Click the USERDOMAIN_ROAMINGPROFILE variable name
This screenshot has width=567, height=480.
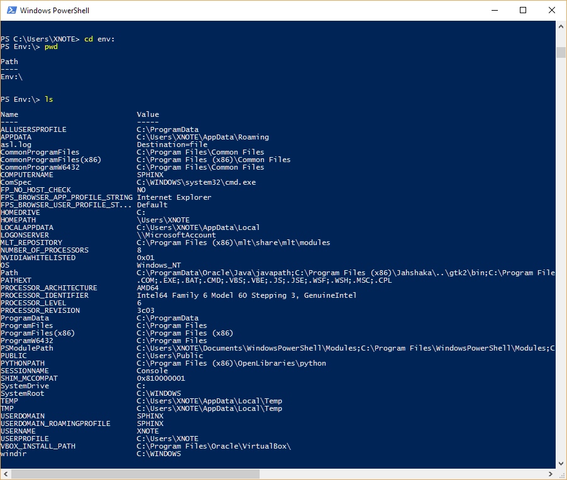coord(56,423)
